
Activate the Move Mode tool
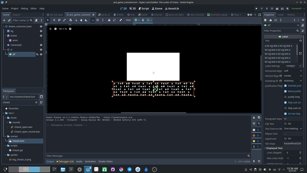pos(54,20)
